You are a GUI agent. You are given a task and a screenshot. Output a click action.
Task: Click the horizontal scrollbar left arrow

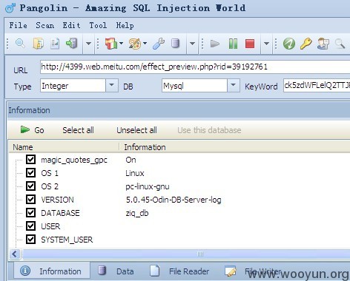[15, 254]
